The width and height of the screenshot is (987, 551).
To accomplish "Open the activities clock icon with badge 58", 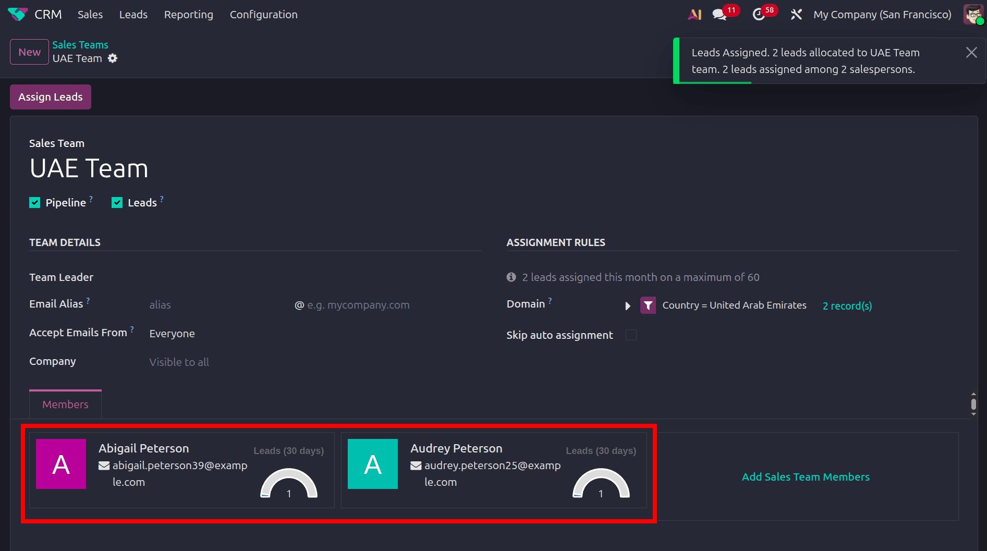I will pyautogui.click(x=759, y=15).
